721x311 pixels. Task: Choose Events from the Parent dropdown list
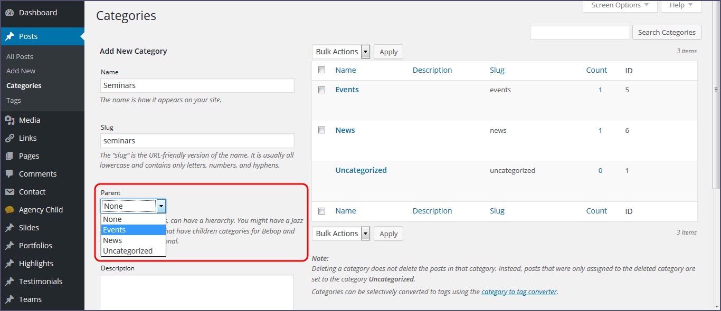[x=133, y=230]
